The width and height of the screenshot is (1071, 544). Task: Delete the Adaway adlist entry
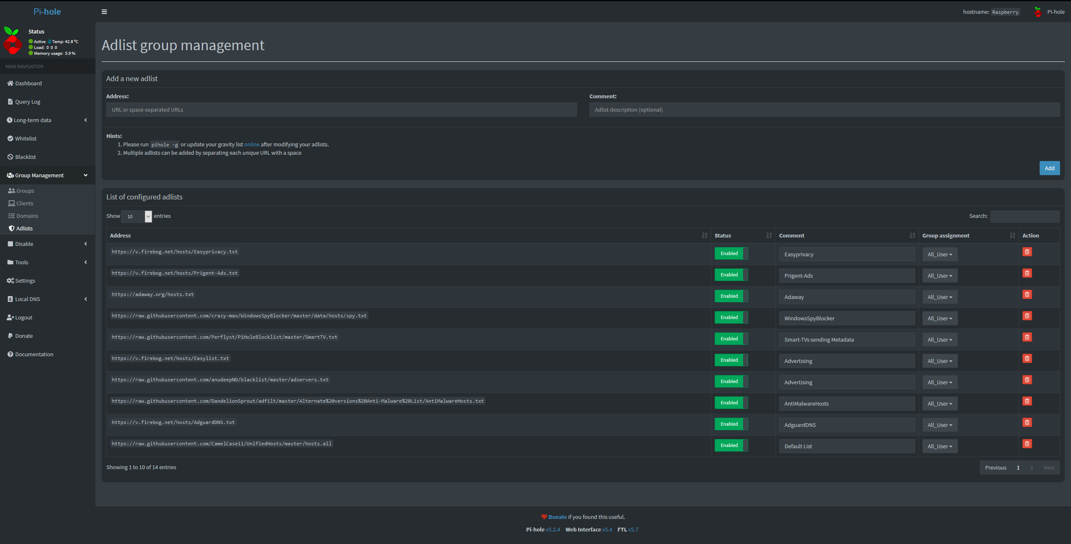coord(1027,294)
